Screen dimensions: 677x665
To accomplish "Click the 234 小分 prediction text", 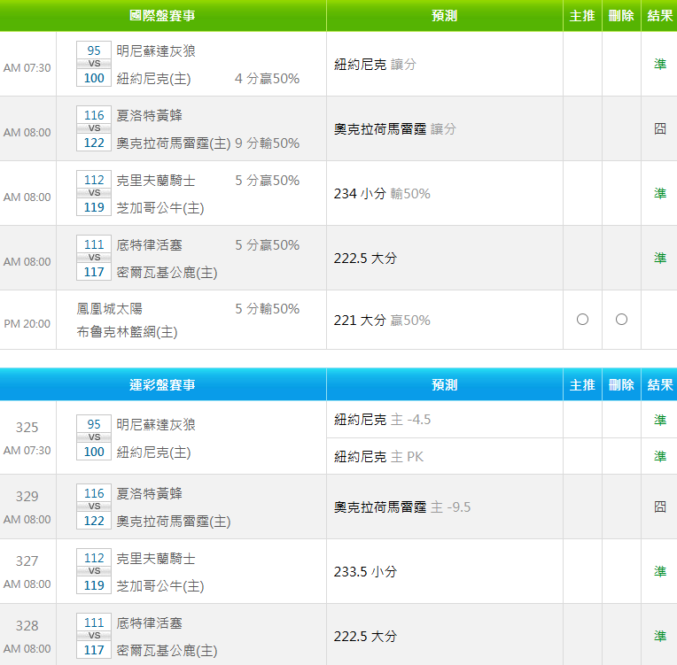I will pos(359,193).
